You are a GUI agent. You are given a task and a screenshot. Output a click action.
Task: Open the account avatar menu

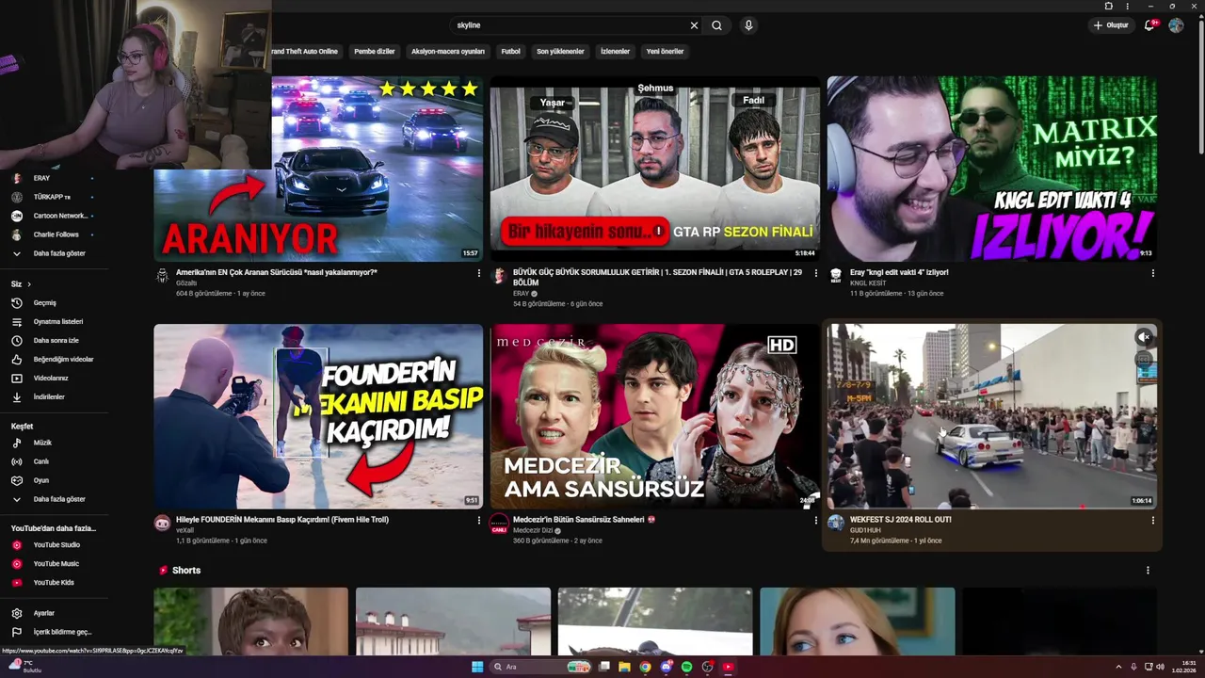[x=1176, y=25]
